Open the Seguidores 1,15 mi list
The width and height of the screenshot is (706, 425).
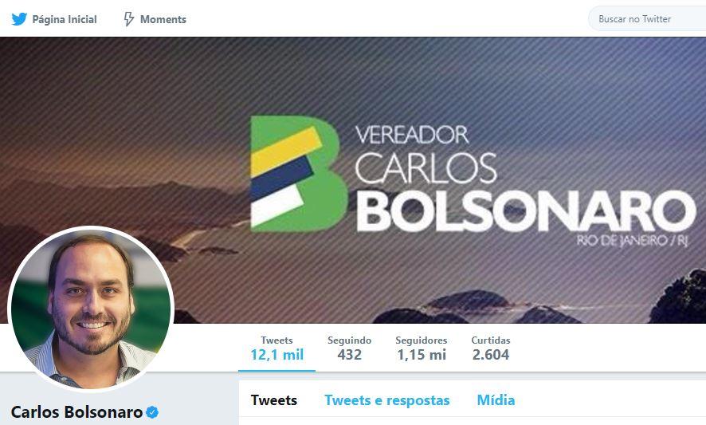point(422,348)
